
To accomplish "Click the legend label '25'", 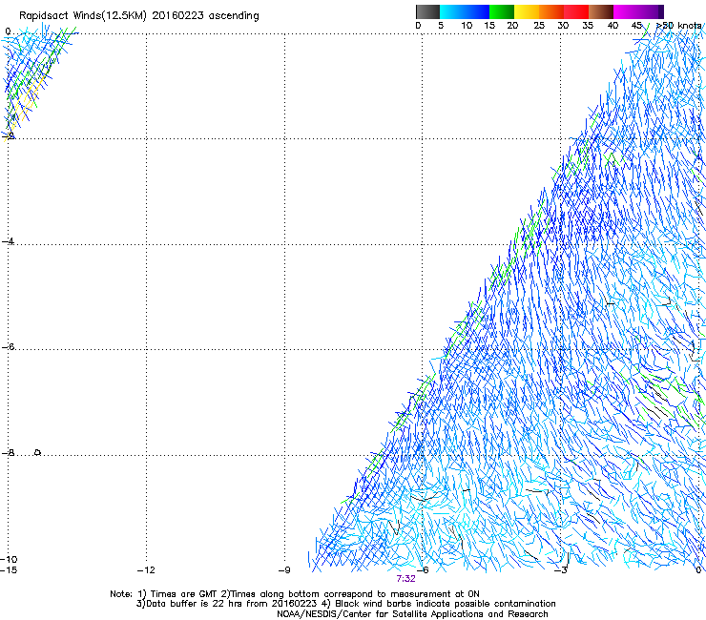I will 539,26.
